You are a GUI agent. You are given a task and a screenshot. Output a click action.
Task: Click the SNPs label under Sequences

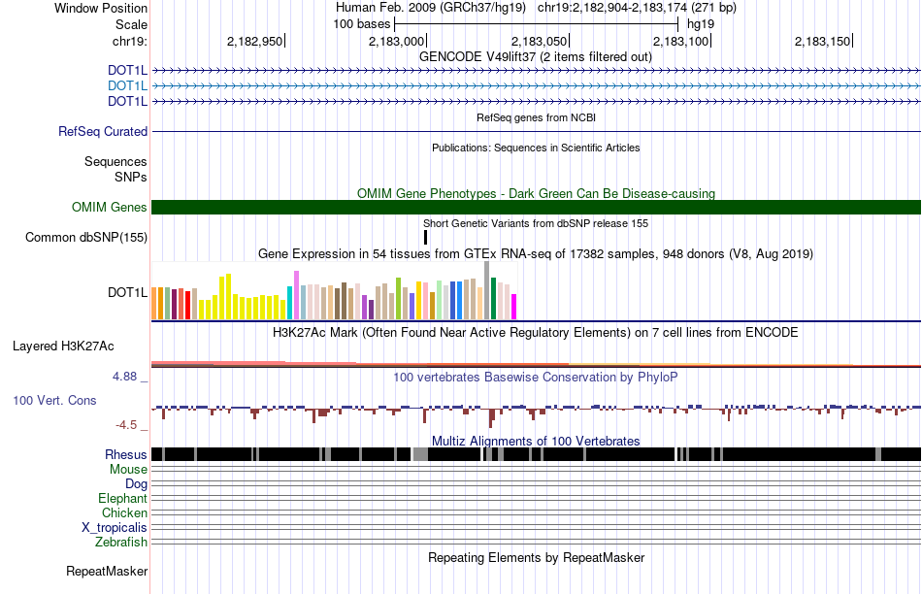click(131, 177)
